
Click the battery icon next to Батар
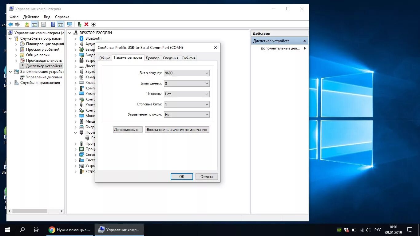point(81,49)
